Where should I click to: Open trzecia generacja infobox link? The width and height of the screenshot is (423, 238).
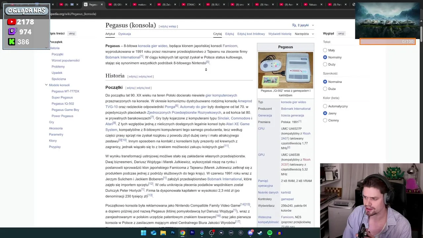pos(292,115)
